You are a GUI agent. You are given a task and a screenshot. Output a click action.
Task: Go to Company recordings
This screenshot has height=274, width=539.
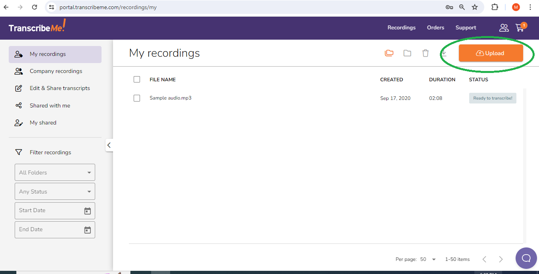point(56,71)
